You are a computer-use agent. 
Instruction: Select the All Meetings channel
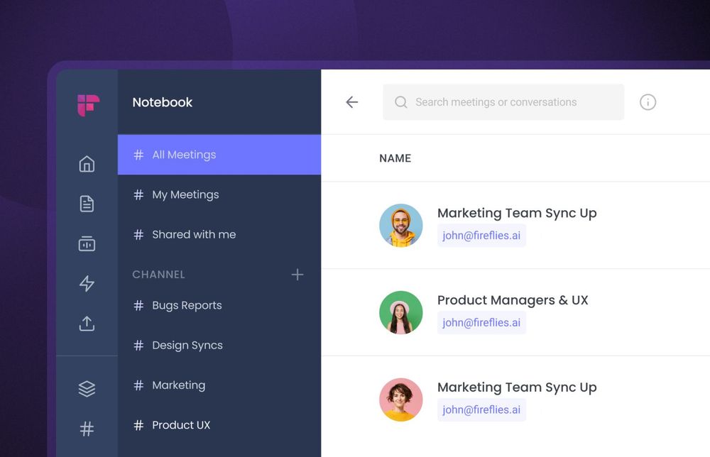point(184,155)
